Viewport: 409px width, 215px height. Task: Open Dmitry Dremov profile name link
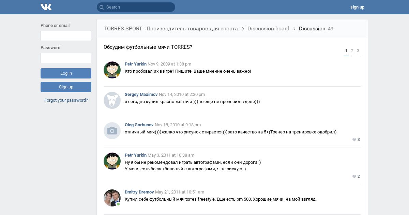[x=139, y=192]
